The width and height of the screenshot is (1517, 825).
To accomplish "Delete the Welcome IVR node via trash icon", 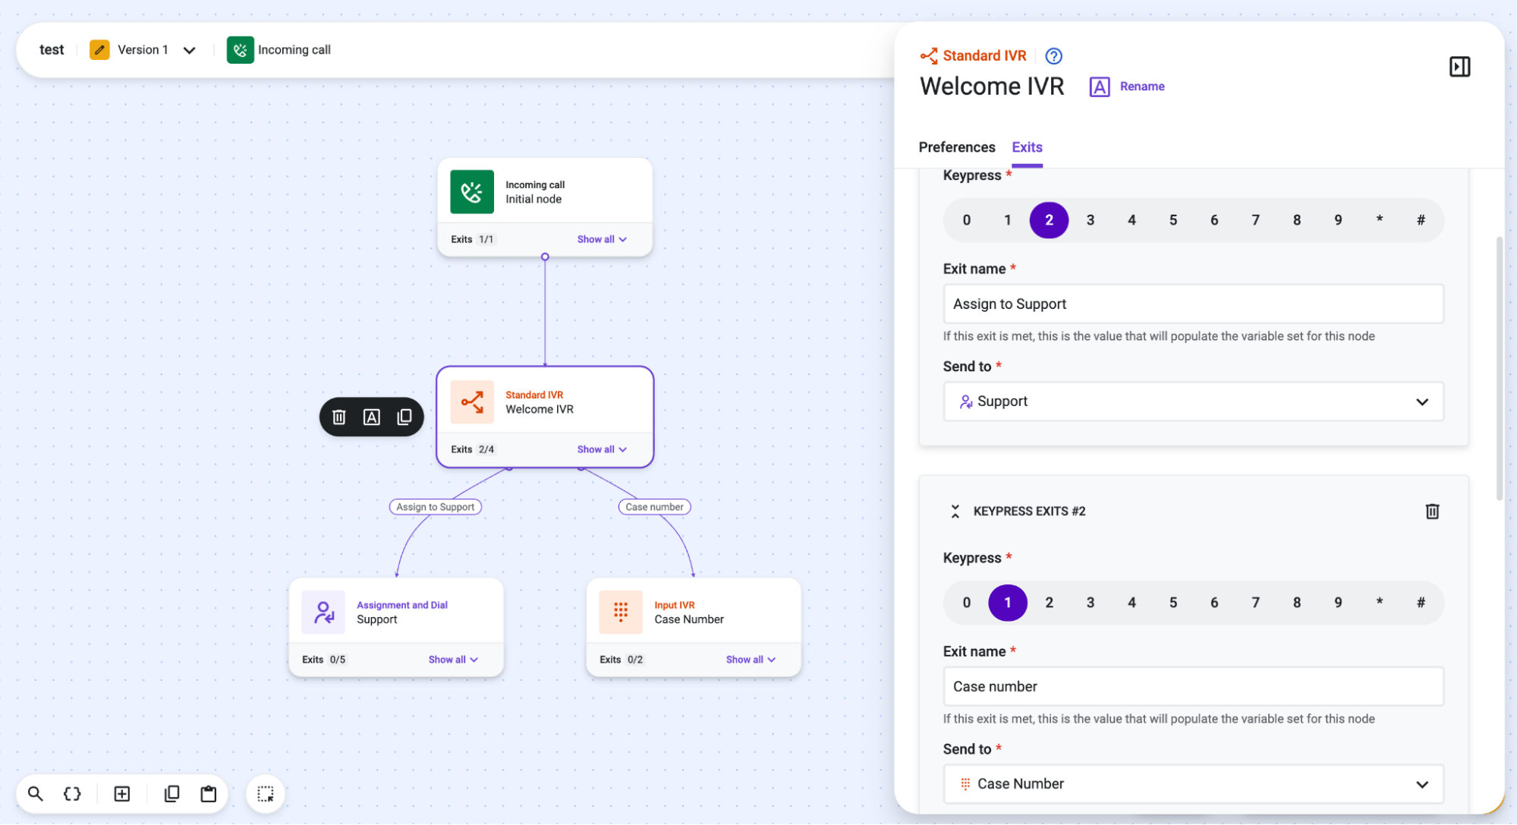I will pyautogui.click(x=339, y=417).
